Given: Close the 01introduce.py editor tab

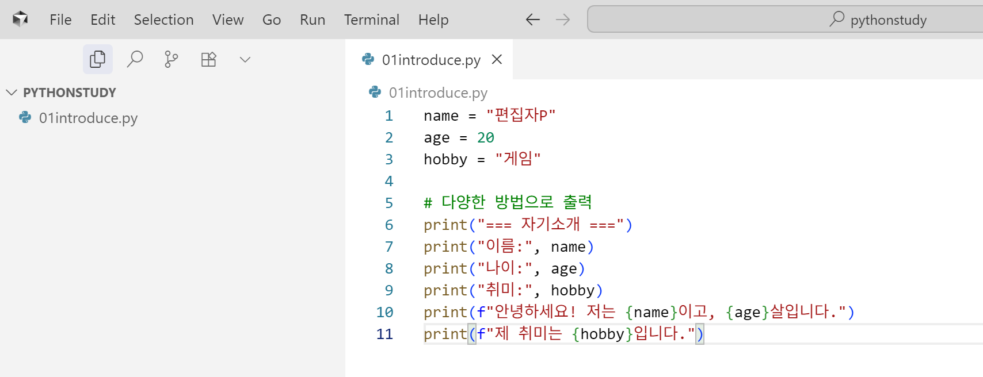Looking at the screenshot, I should [x=497, y=59].
